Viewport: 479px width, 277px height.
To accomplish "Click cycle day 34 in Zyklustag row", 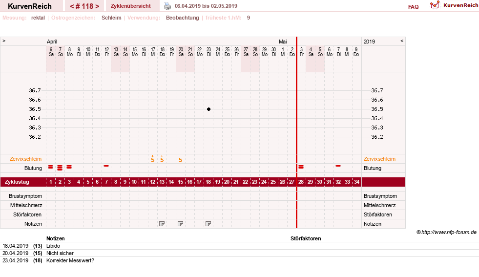I will tap(356, 182).
